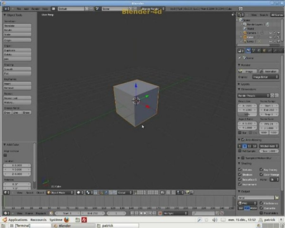
Task: Toggle the Shadows shading checkbox
Action: point(240,174)
